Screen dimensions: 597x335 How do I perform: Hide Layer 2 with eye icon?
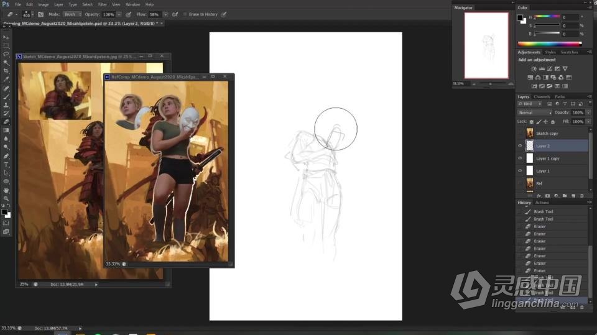coord(520,146)
